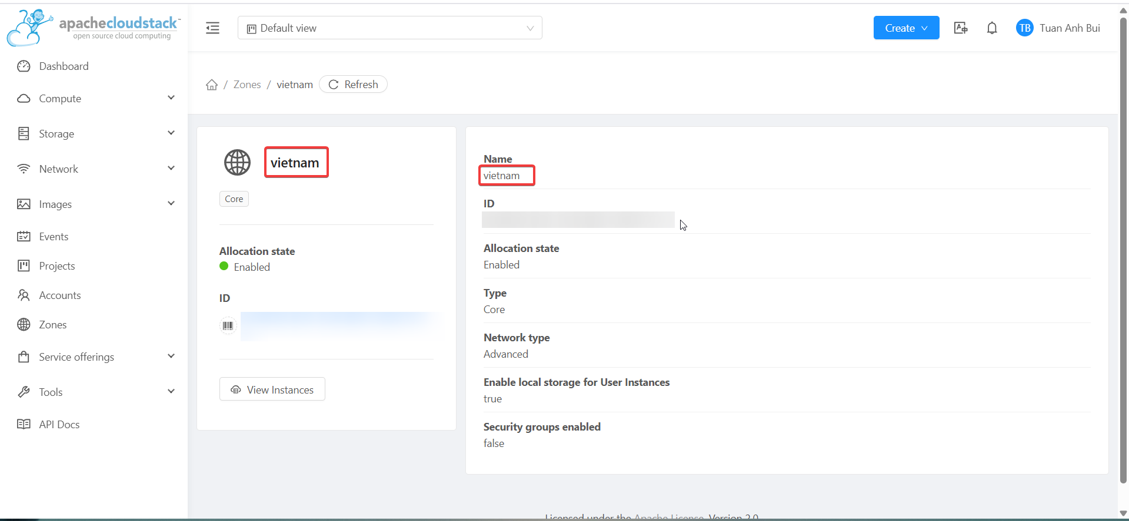This screenshot has height=521, width=1129.
Task: Click the language translation icon
Action: 960,28
